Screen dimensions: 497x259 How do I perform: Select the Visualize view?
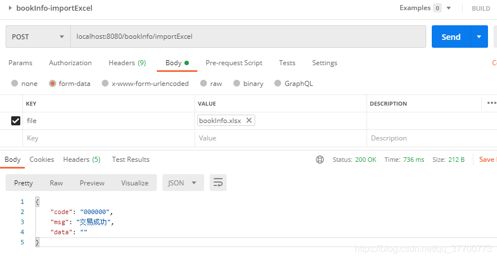click(135, 183)
